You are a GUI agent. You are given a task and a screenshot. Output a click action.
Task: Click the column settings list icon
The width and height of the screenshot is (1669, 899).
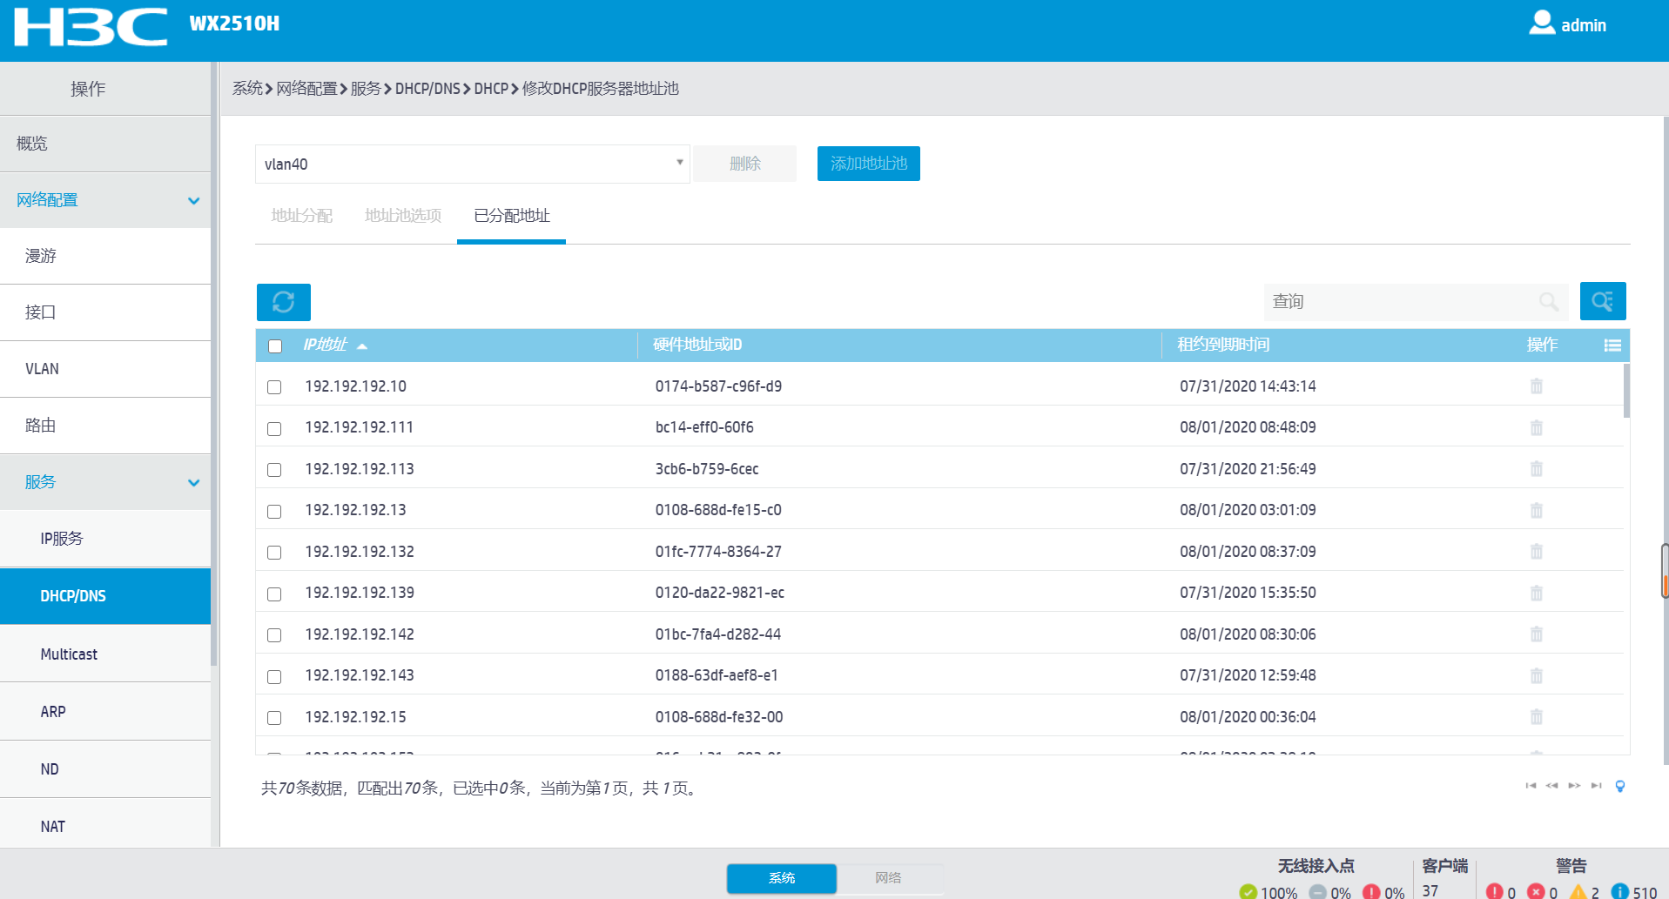click(x=1612, y=346)
